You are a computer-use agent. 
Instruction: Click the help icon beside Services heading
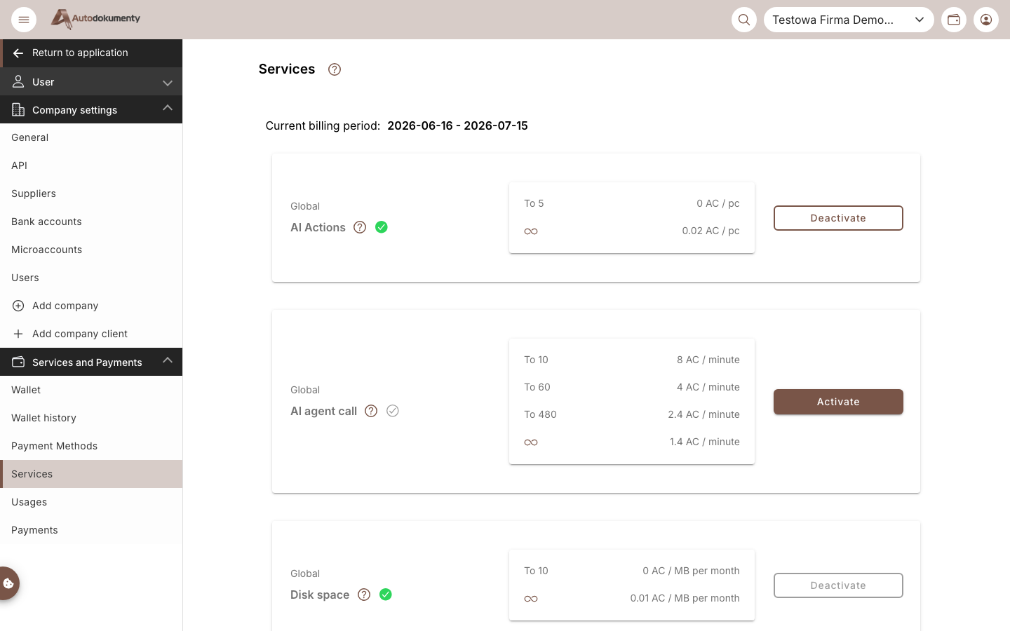pos(335,69)
